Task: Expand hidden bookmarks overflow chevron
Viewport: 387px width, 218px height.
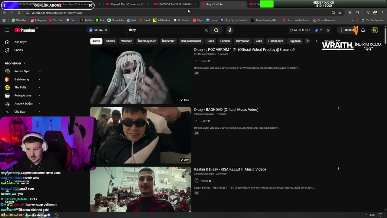Action: 353,20
